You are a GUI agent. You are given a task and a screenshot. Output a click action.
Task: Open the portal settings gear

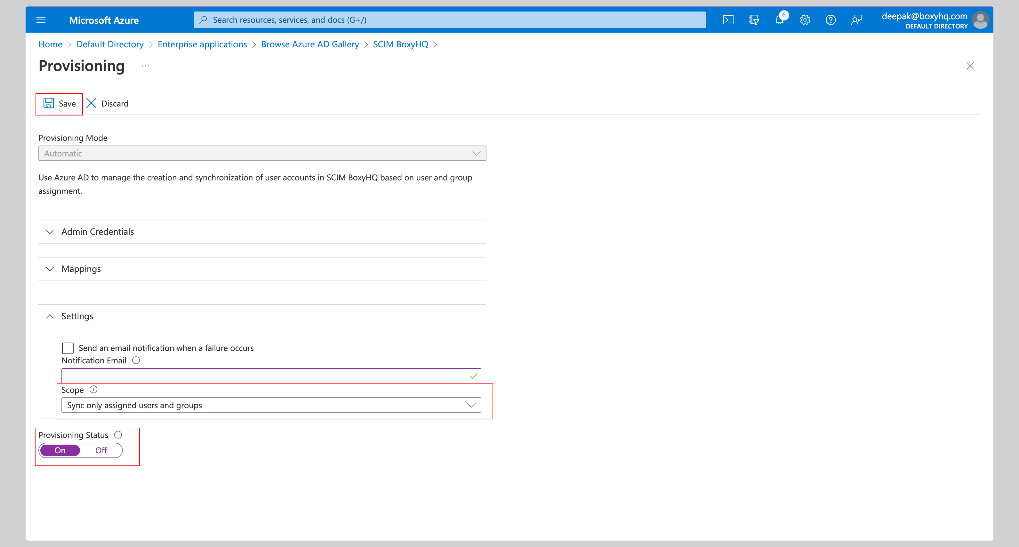[805, 20]
